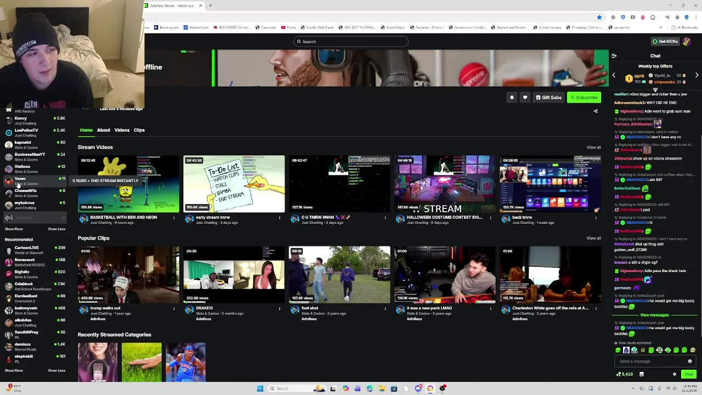Open File Explorer folder icon in taskbar

click(382, 388)
